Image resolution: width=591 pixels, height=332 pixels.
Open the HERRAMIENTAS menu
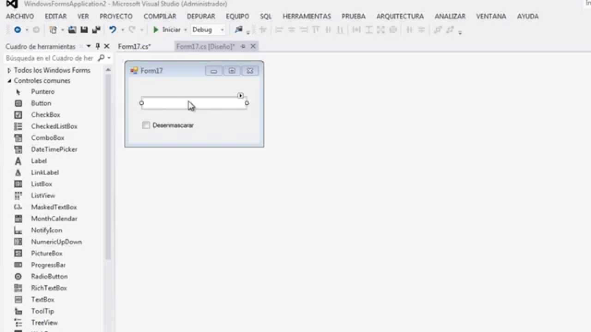click(307, 16)
